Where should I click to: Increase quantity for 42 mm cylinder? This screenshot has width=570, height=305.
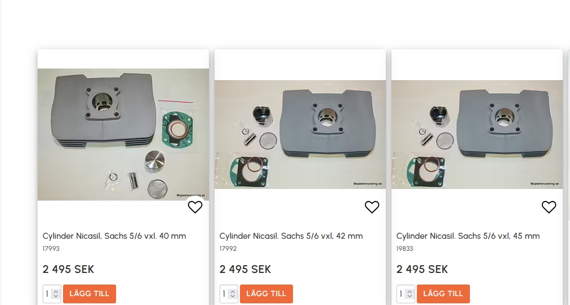233,292
